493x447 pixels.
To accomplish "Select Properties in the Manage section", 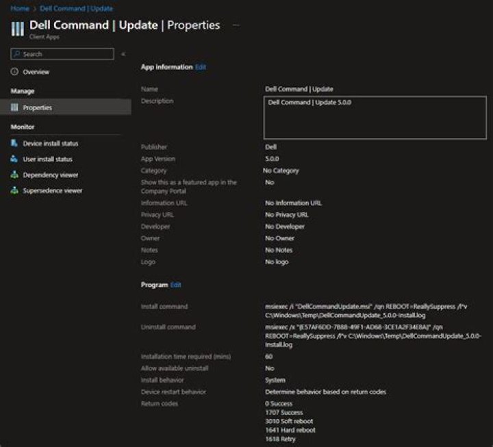I will point(66,107).
